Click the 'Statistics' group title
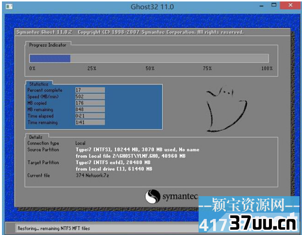Image resolution: width=302 pixels, height=235 pixels. click(x=39, y=84)
